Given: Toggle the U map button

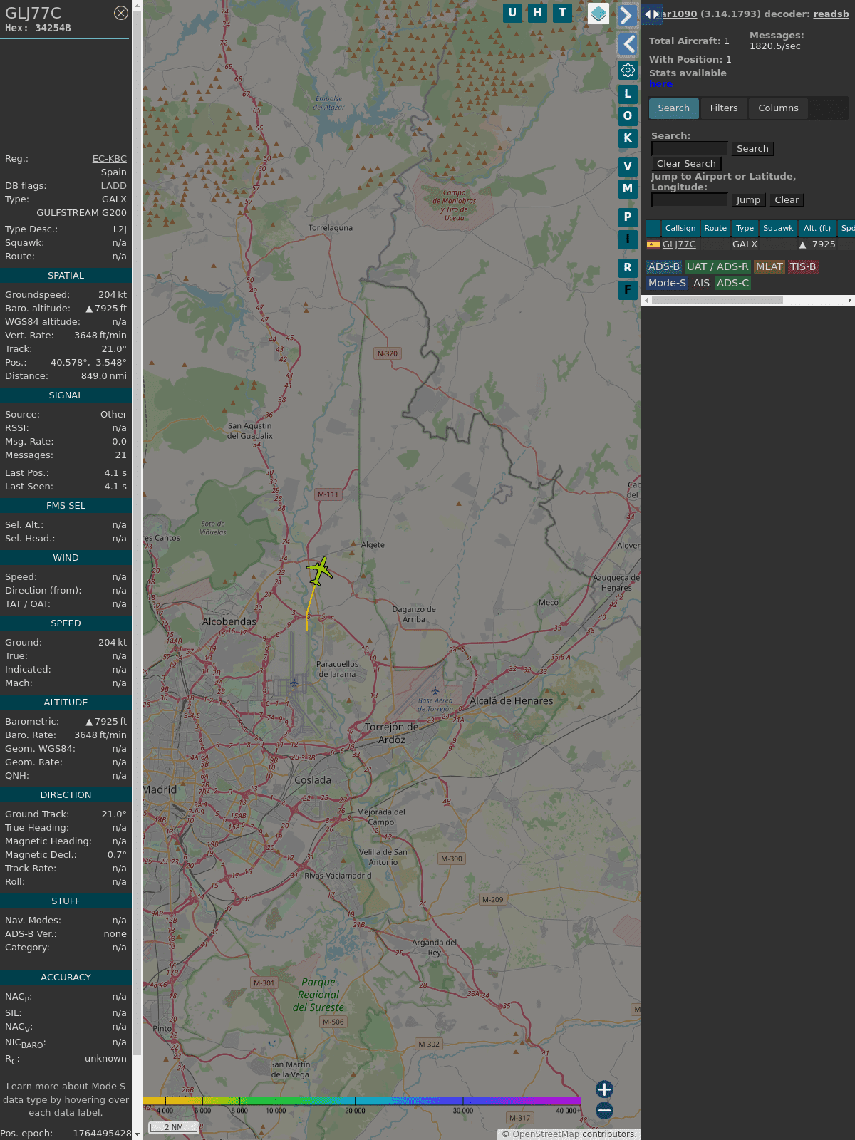Looking at the screenshot, I should tap(512, 13).
